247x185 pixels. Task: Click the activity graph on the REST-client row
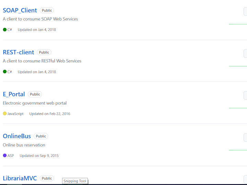[238, 66]
